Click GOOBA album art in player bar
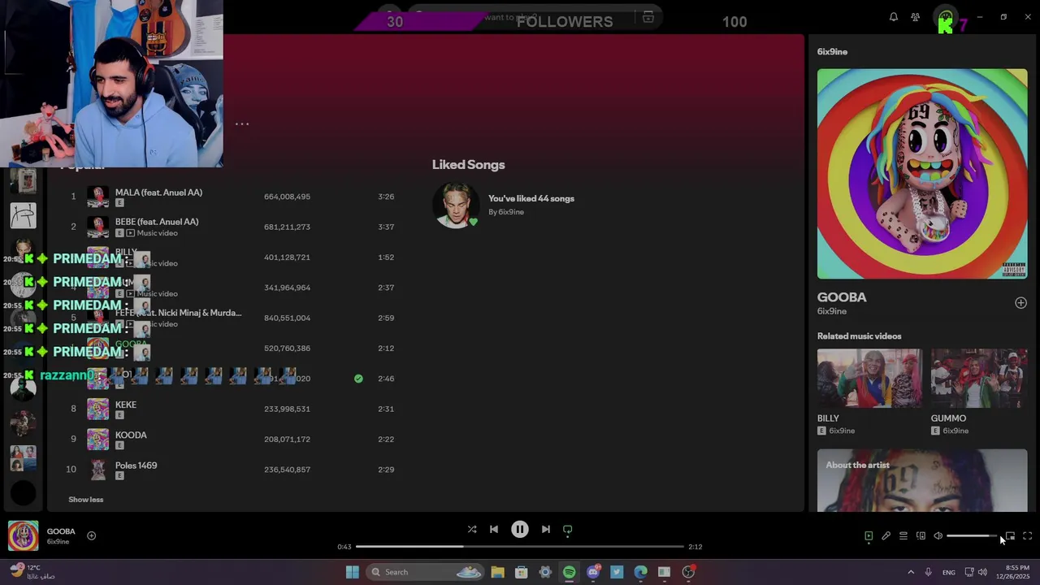The image size is (1040, 585). (x=23, y=536)
